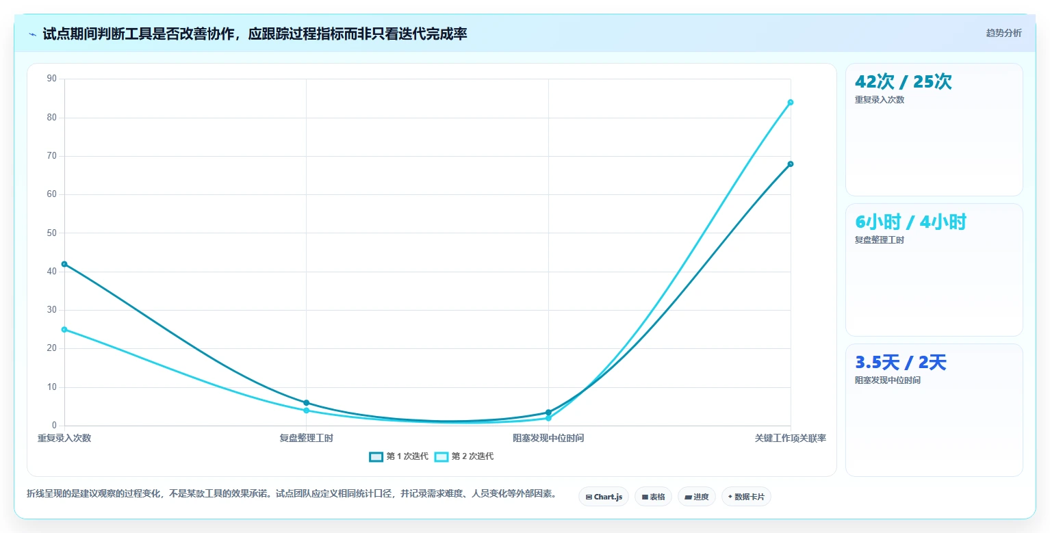This screenshot has height=533, width=1050.
Task: Select the 第 1 次迭代 point at 重复录入次数 (42)
Action: pos(64,264)
